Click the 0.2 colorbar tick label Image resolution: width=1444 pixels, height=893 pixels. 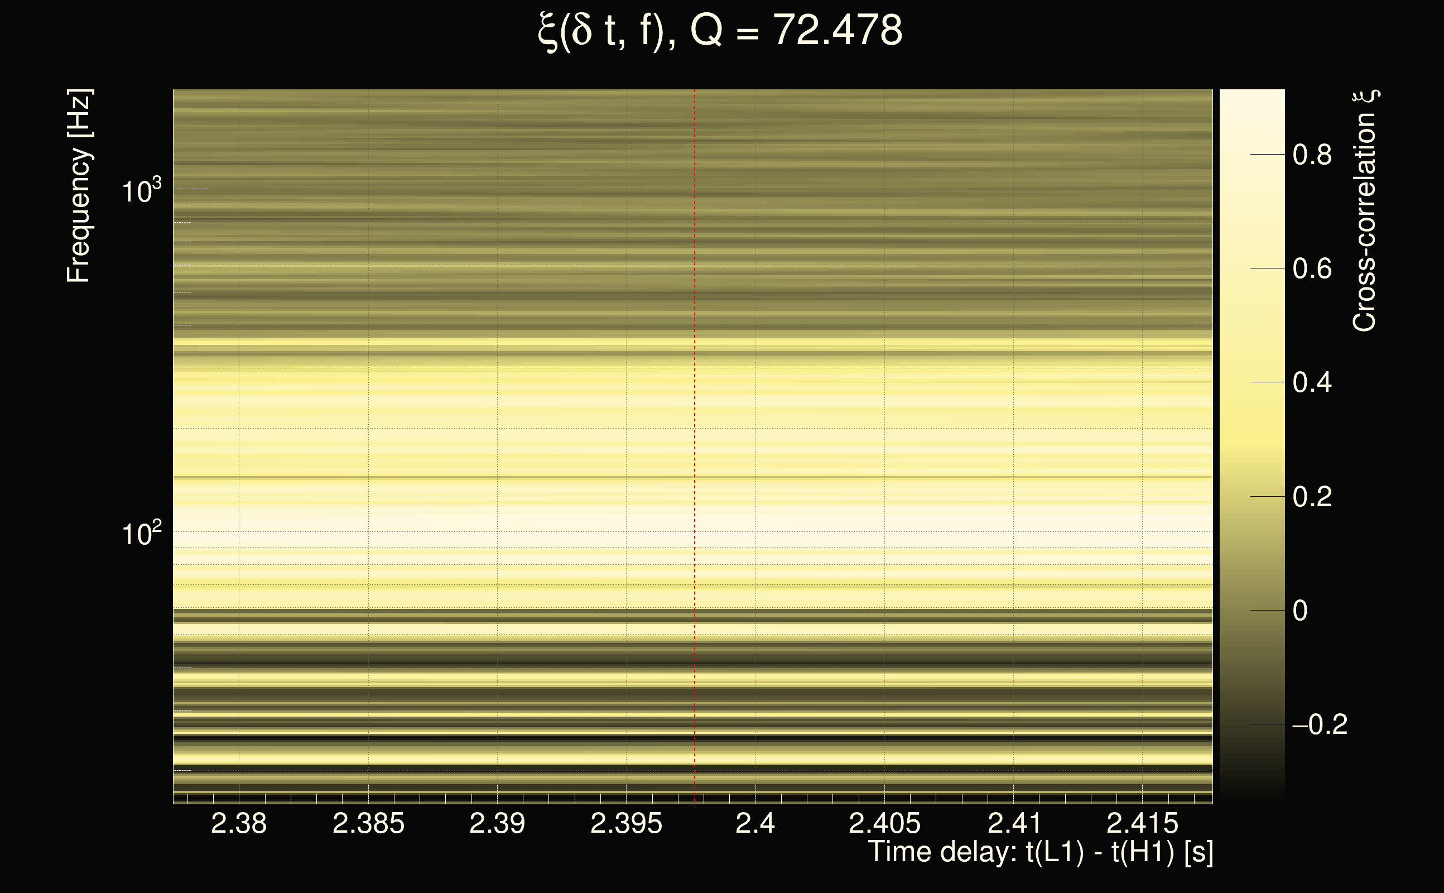[1312, 497]
